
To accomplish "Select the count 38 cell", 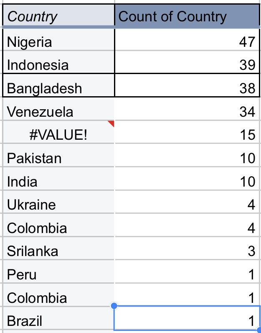I will pos(187,85).
